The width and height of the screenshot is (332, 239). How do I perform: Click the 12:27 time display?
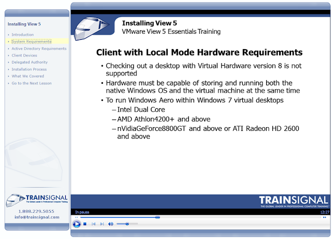click(x=325, y=212)
